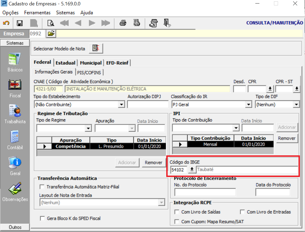Click the printer with gear settings icon
The width and height of the screenshot is (305, 232).
point(137,23)
